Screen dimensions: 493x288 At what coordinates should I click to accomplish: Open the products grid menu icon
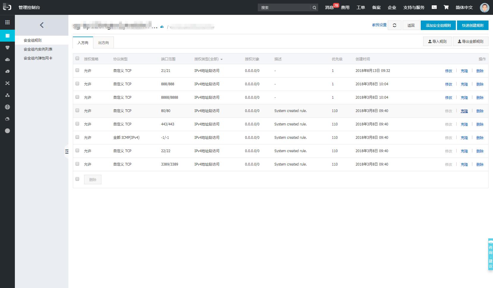tap(7, 22)
